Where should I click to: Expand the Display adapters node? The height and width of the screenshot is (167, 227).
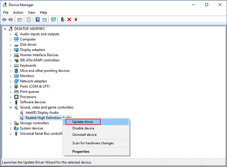pos(11,50)
